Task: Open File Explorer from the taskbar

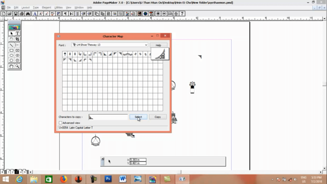Action: click(x=34, y=179)
